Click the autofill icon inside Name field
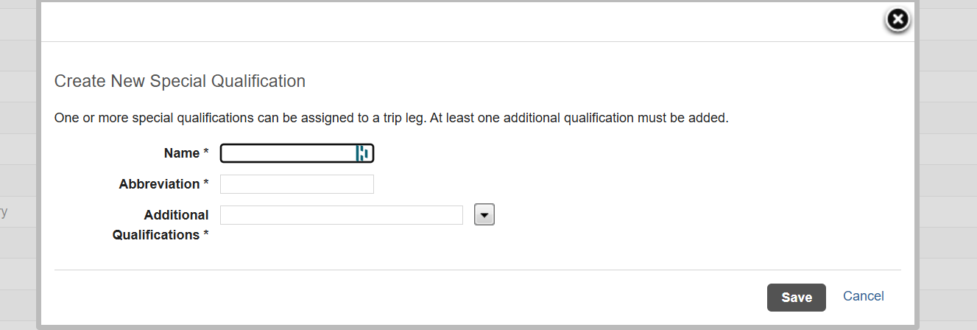This screenshot has height=330, width=977. [362, 153]
